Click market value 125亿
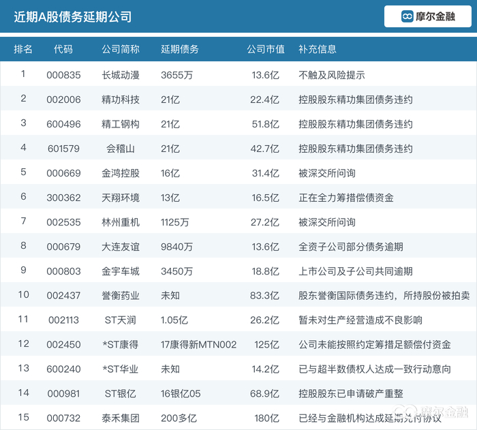Viewport: 477px width, 430px height. 267,345
